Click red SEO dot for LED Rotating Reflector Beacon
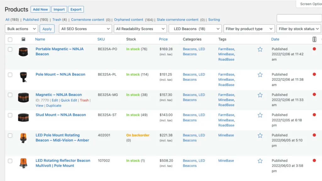This screenshot has width=322, height=181. click(314, 161)
